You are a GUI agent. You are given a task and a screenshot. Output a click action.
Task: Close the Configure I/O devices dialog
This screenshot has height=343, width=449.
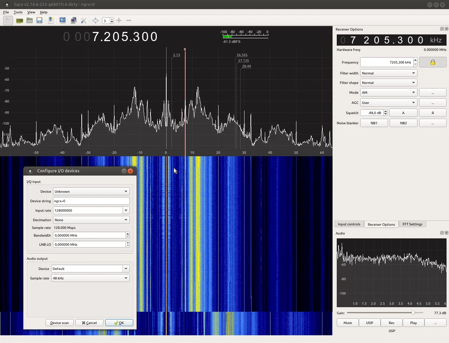point(130,171)
